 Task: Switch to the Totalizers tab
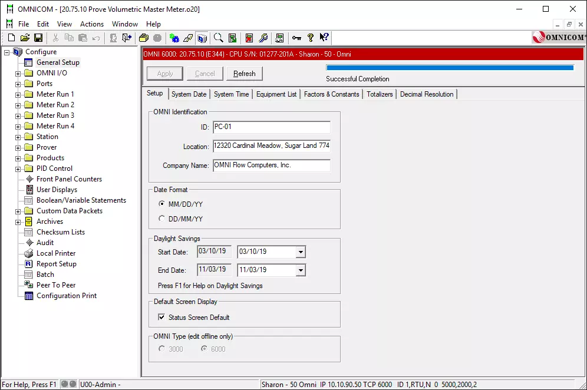[x=380, y=94]
